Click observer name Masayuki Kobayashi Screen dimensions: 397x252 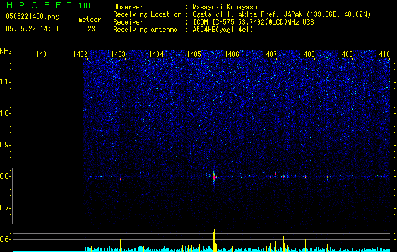(227, 7)
